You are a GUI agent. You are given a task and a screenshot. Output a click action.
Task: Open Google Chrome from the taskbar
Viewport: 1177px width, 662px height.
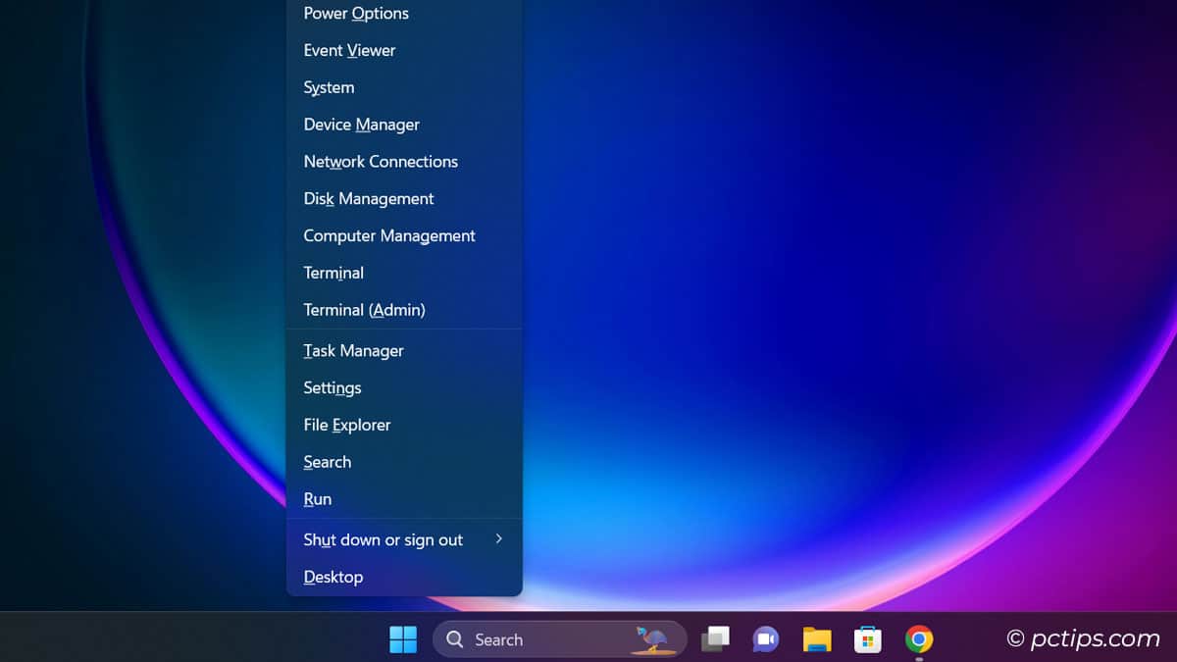point(919,638)
